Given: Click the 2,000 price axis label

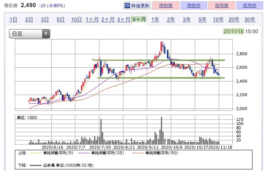Looking at the screenshot, I should pyautogui.click(x=241, y=108).
